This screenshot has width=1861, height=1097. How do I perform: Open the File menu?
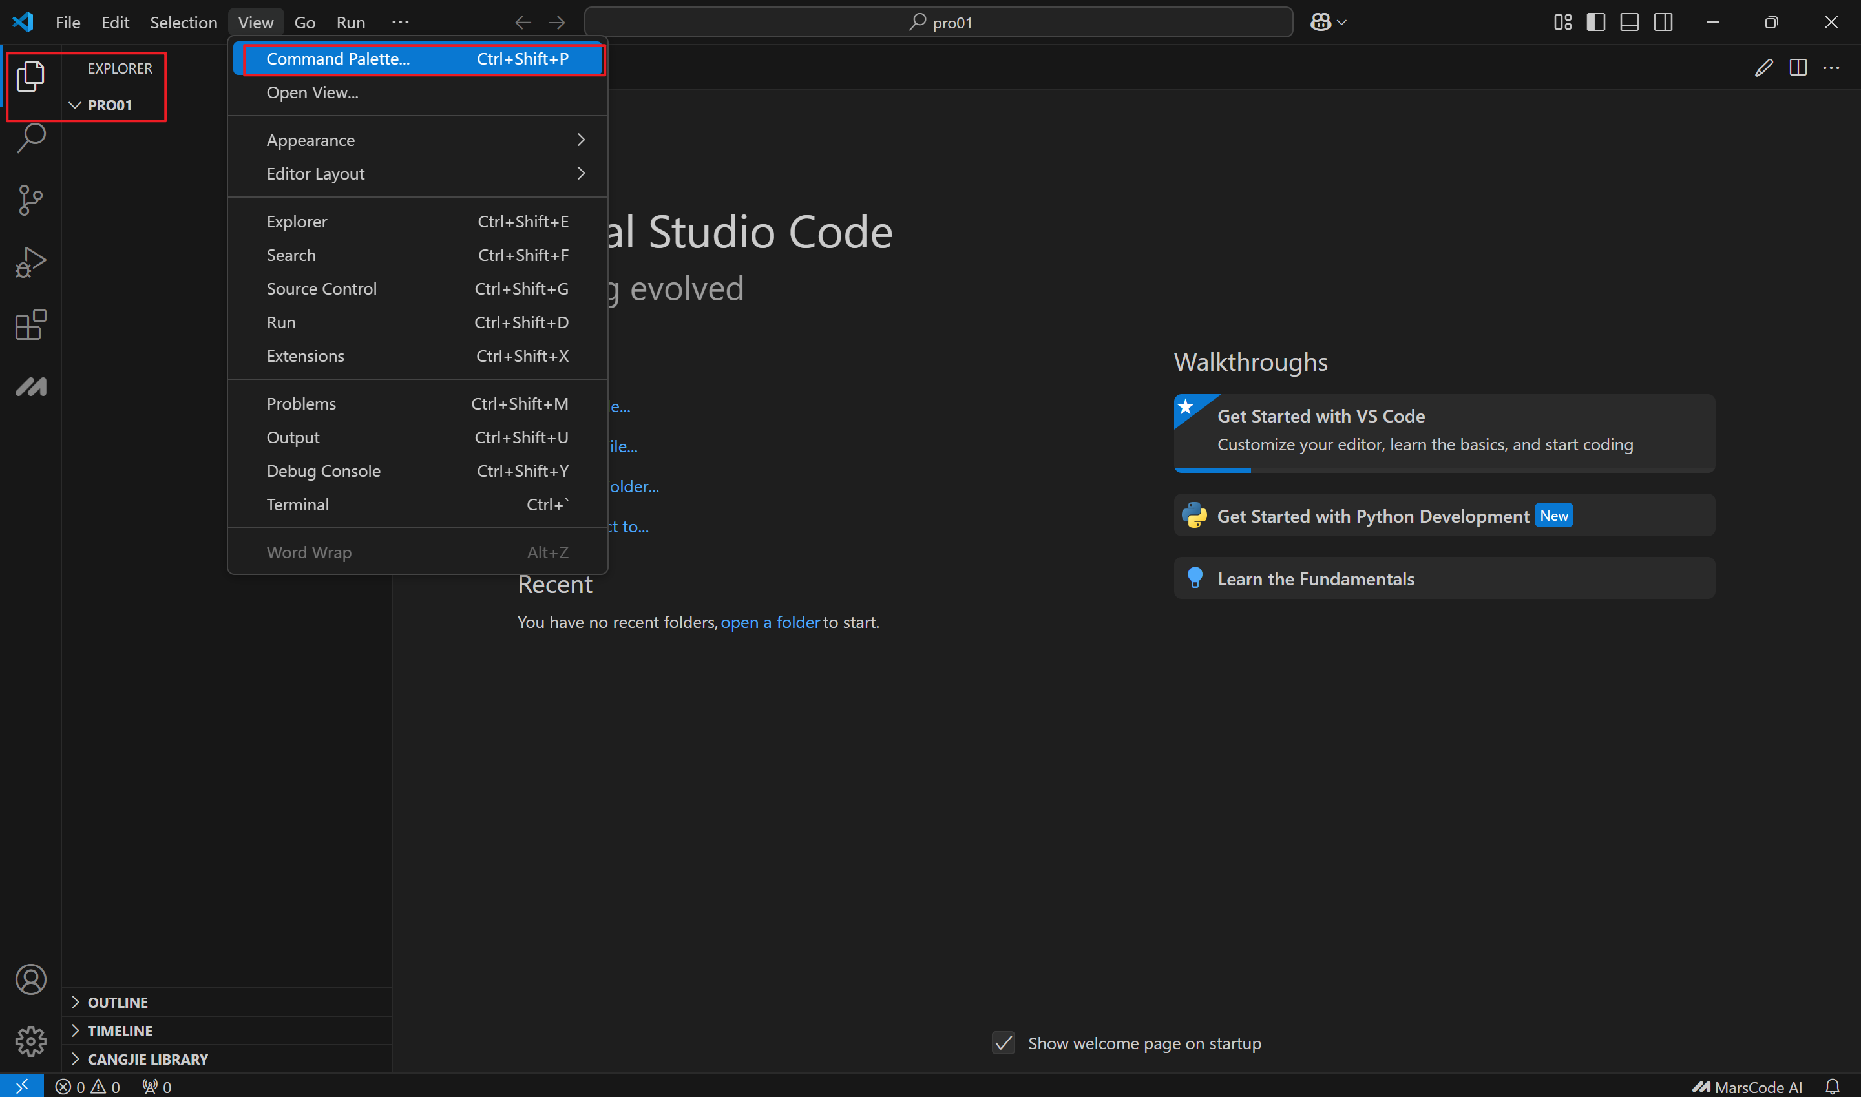(x=68, y=22)
